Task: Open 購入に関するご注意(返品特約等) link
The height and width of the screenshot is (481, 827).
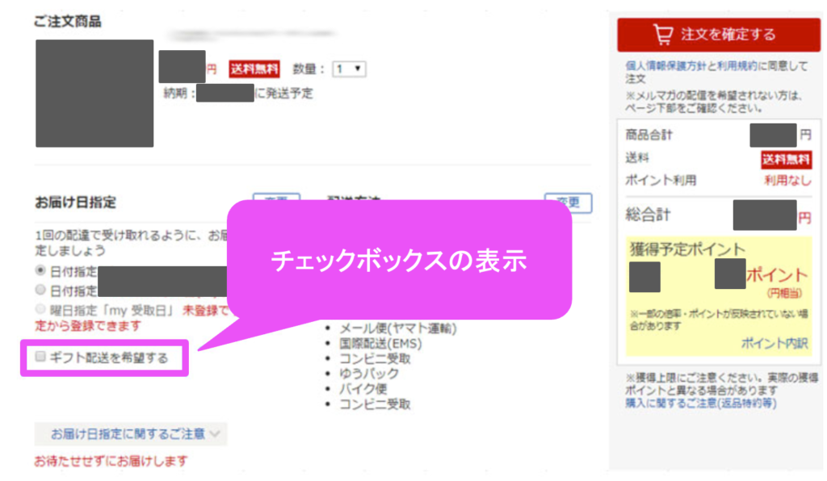Action: tap(700, 403)
